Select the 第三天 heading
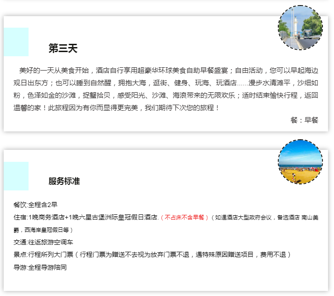The height and width of the screenshot is (296, 334). click(x=63, y=48)
